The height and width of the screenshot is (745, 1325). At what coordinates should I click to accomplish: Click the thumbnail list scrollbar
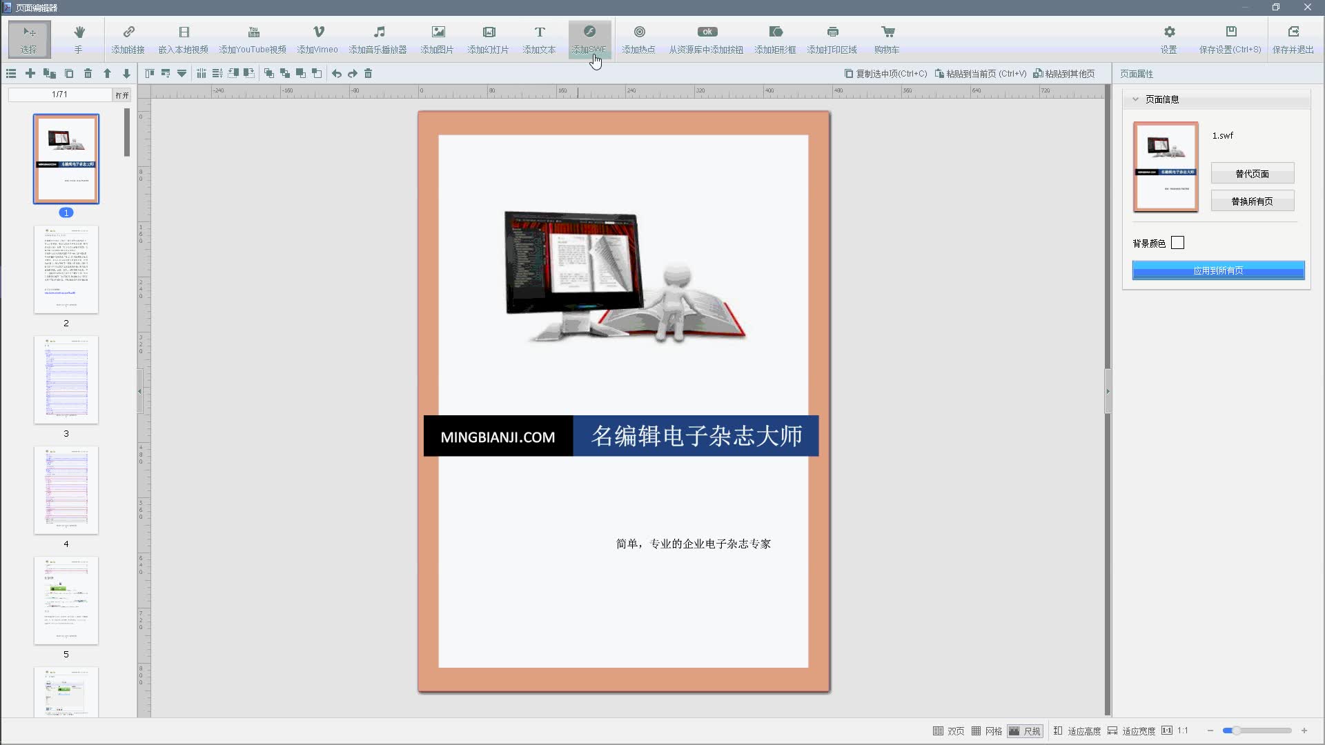coord(127,132)
